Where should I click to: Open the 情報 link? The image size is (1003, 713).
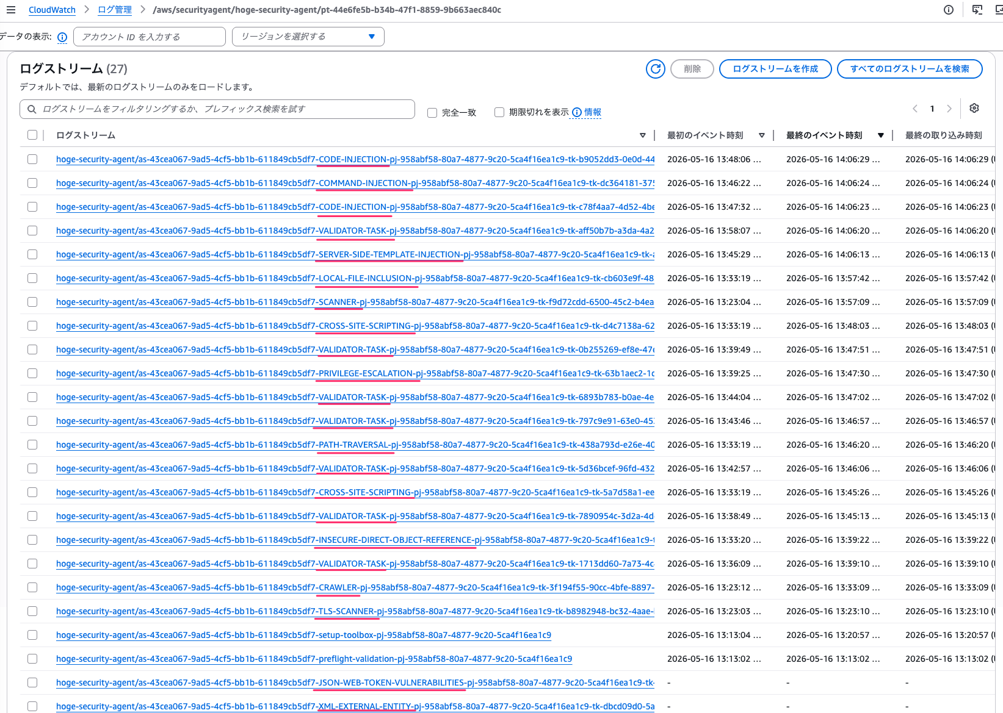[593, 112]
